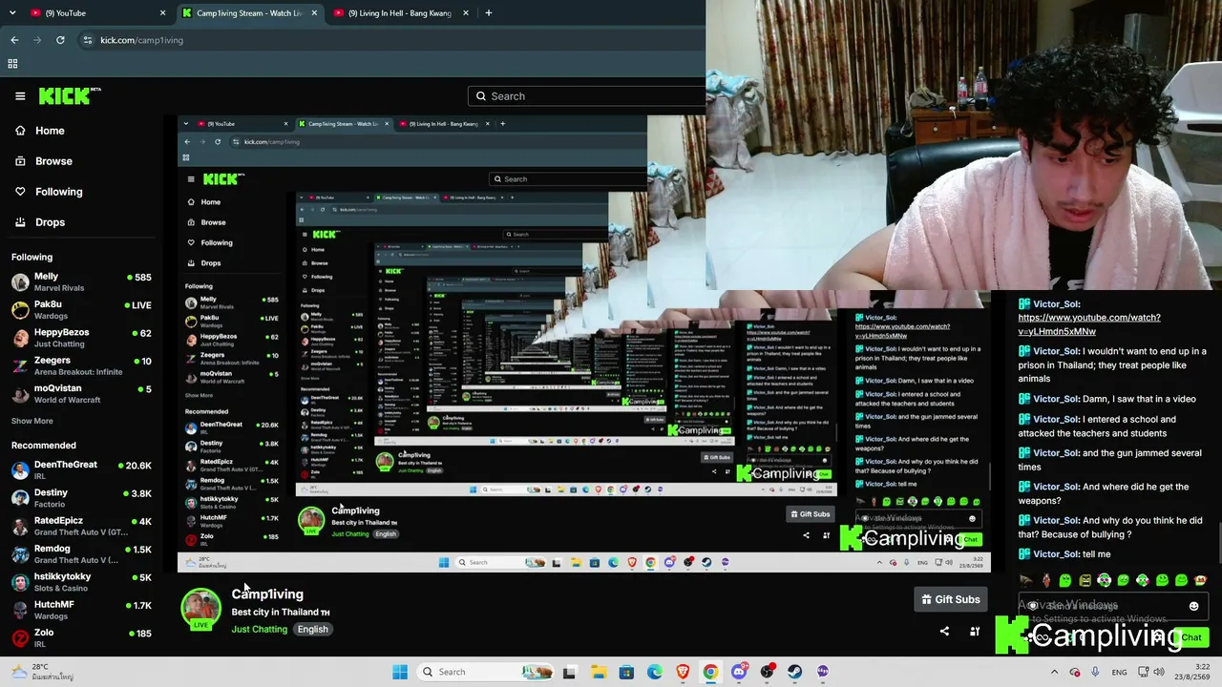1222x687 pixels.
Task: Open Victor_Sol's YouTube link in chat
Action: (x=1089, y=324)
